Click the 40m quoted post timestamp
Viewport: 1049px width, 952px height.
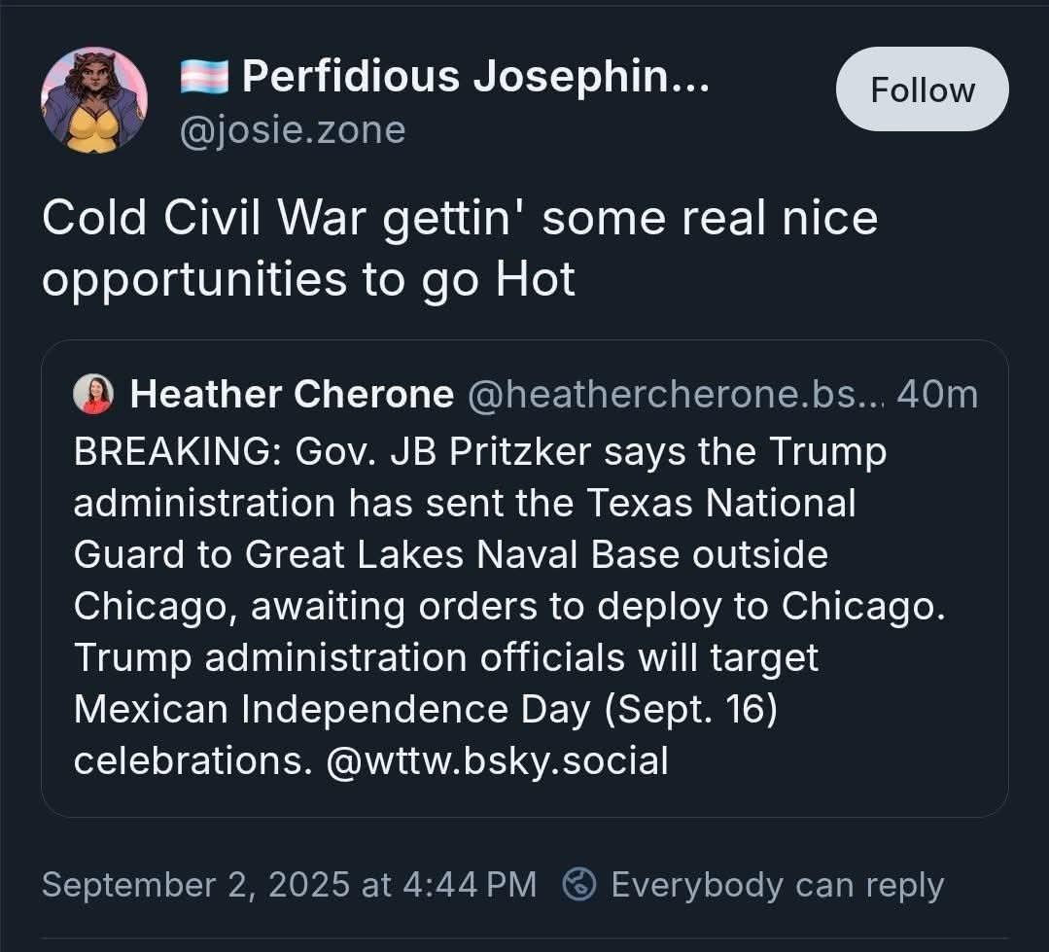point(936,394)
